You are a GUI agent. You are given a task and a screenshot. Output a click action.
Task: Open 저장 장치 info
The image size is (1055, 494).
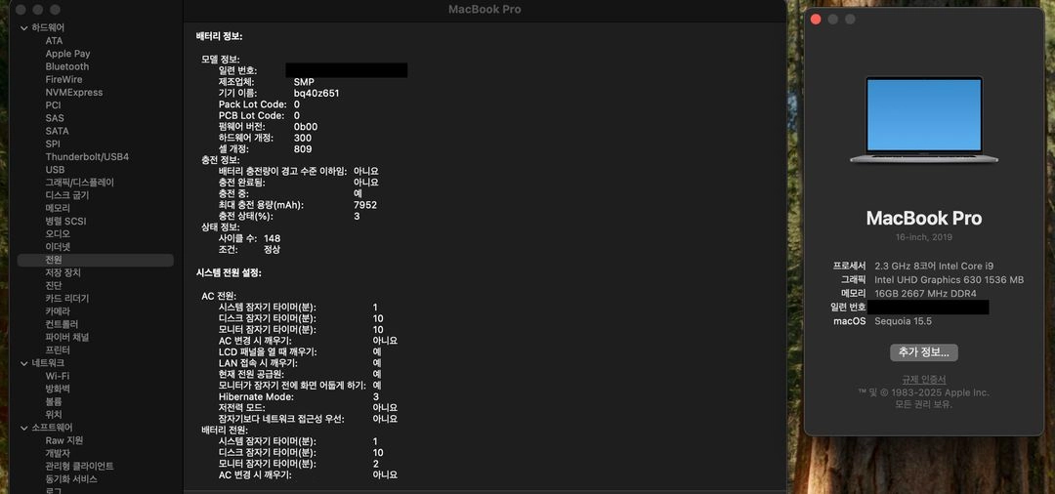pyautogui.click(x=63, y=273)
